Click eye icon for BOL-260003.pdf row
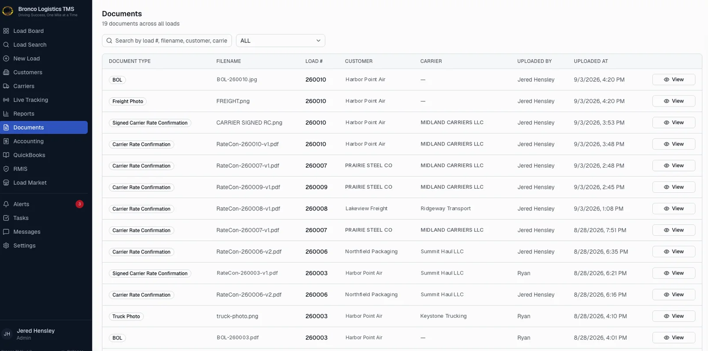This screenshot has width=708, height=351. point(666,338)
